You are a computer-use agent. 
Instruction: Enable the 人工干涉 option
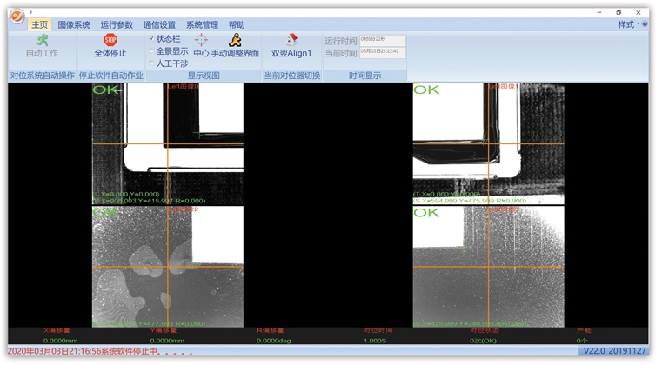[151, 63]
